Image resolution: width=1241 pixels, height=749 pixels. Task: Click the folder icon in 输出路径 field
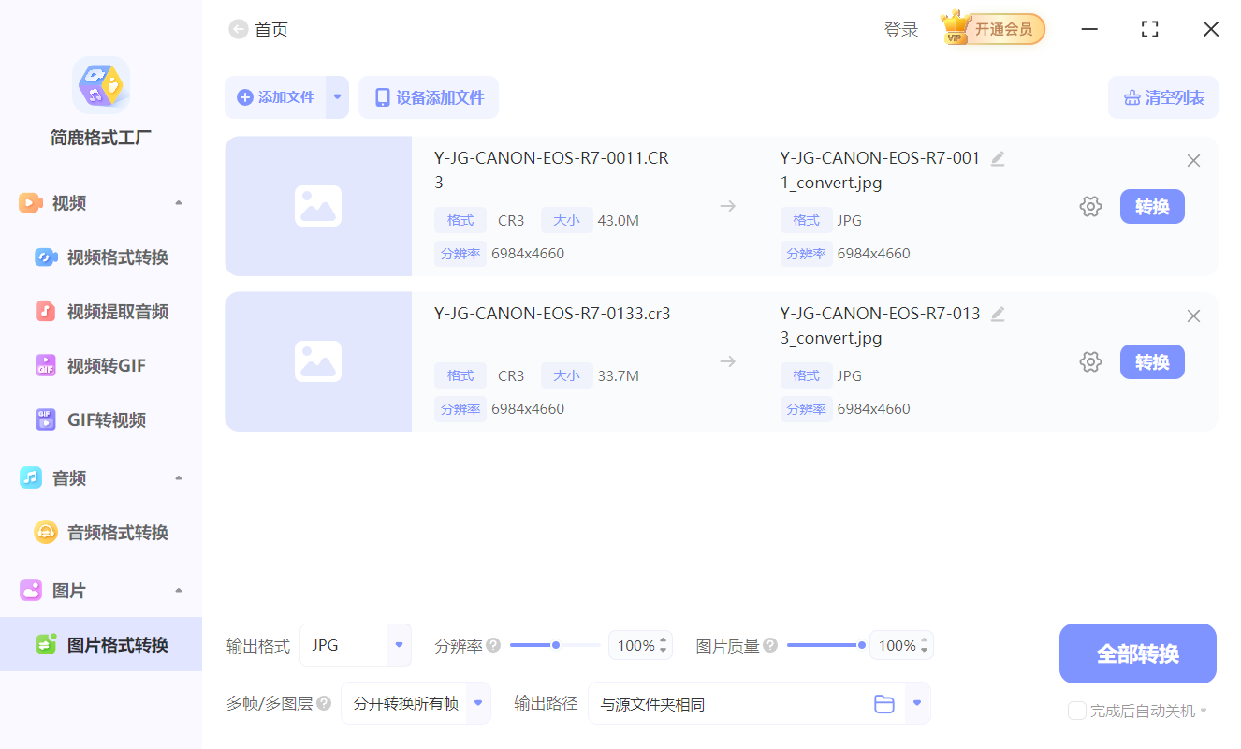[x=884, y=704]
